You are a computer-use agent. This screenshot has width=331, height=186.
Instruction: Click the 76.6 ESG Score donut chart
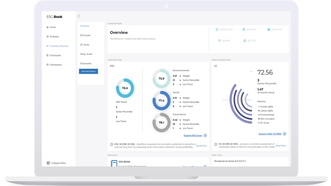(125, 88)
